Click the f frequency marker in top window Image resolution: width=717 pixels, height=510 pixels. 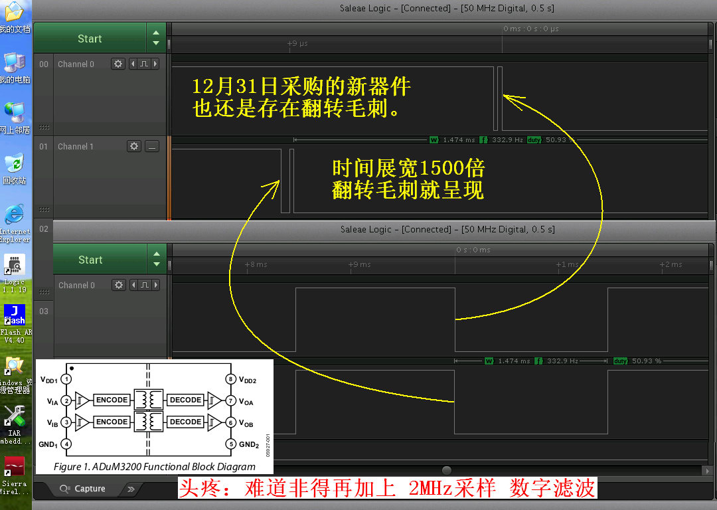coord(484,140)
